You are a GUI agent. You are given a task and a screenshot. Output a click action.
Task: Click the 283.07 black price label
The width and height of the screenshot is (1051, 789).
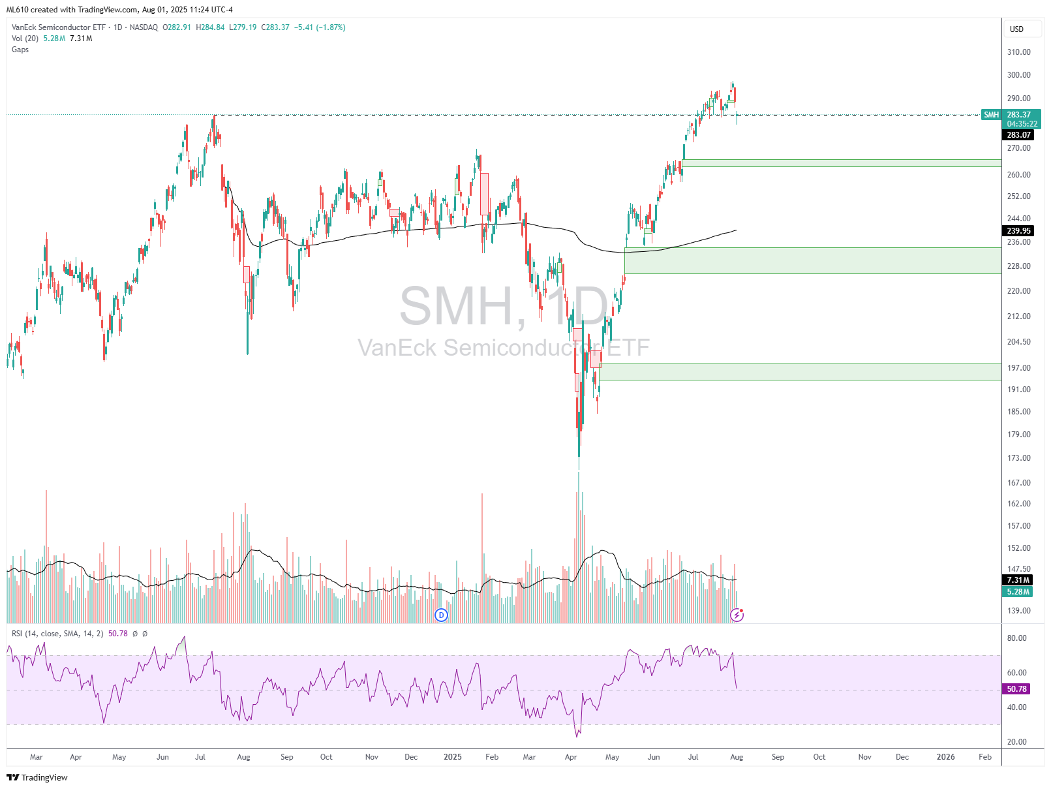pyautogui.click(x=1018, y=135)
